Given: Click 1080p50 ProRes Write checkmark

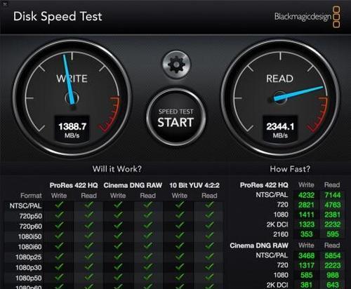Looking at the screenshot, I should (59, 277).
